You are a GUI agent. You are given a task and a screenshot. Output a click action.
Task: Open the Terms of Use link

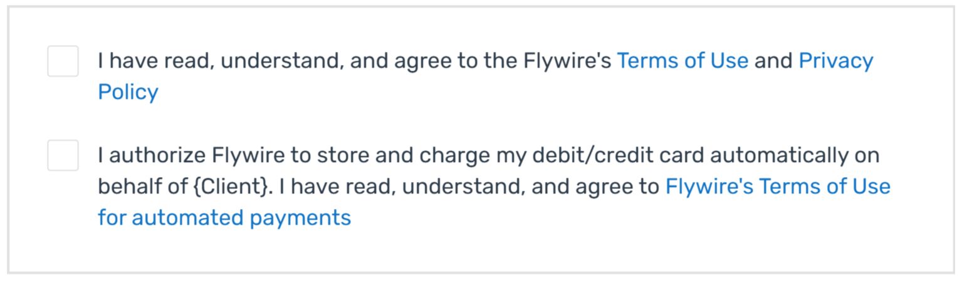tap(682, 61)
